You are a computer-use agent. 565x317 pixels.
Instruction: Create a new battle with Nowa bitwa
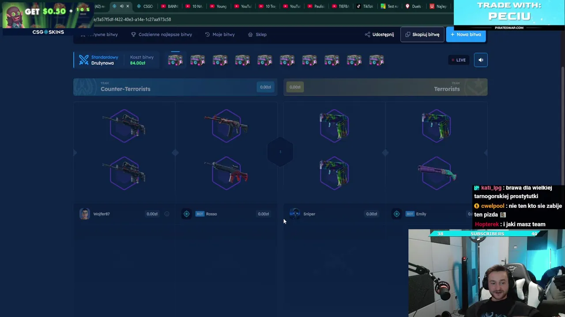(466, 34)
